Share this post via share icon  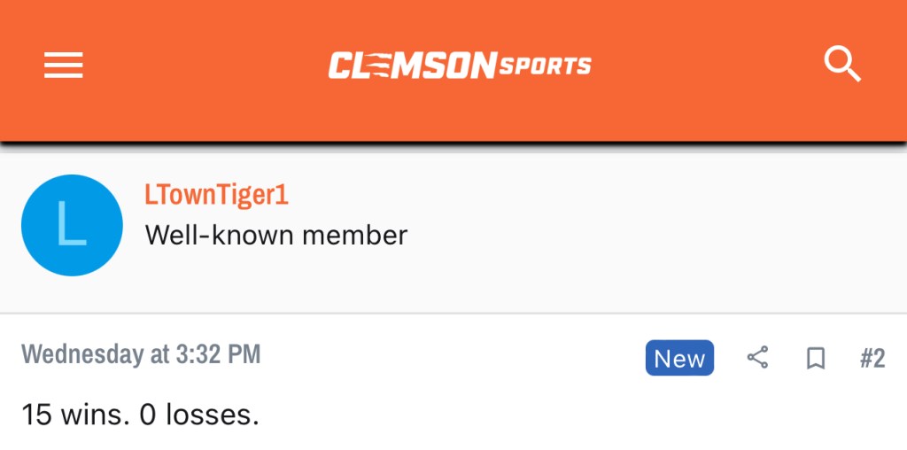[757, 358]
